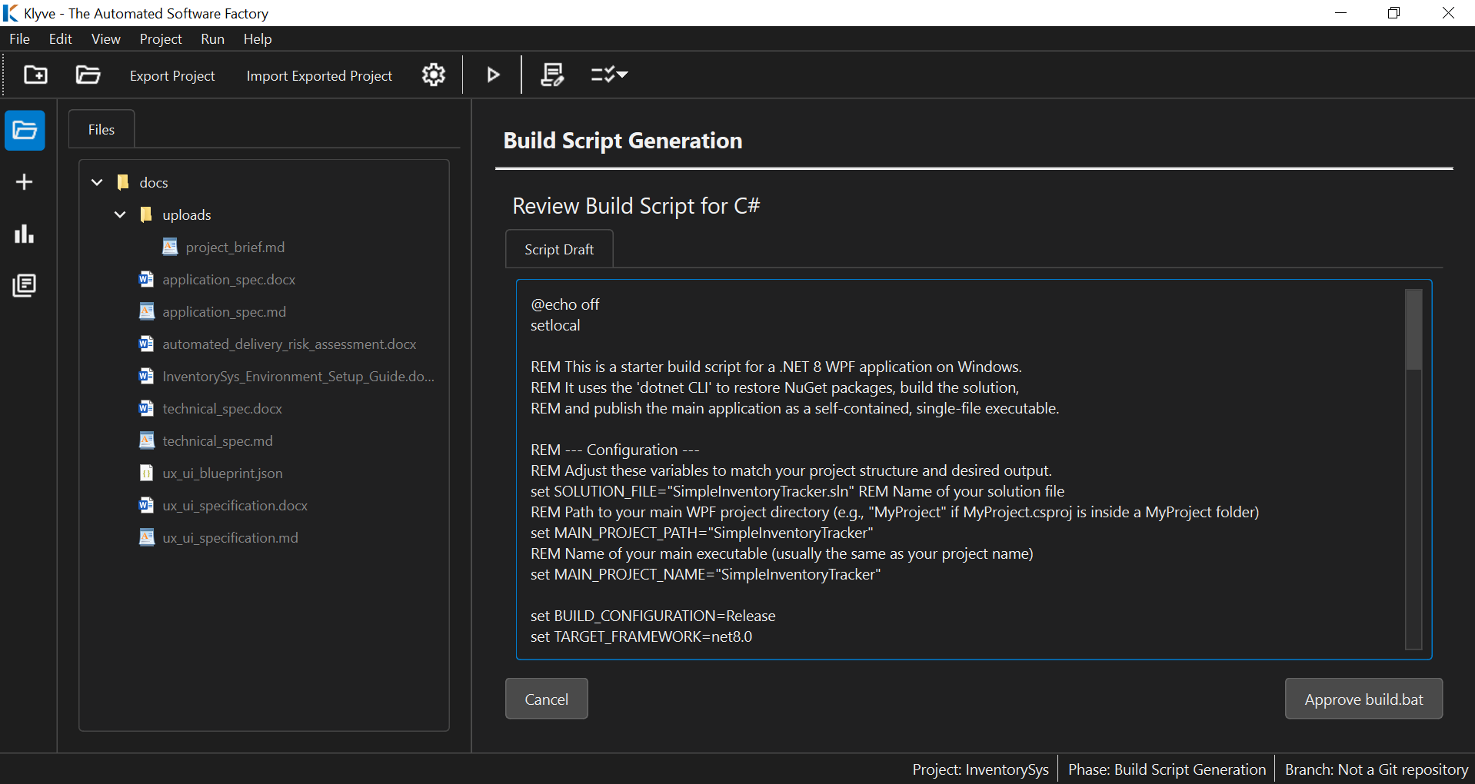This screenshot has width=1475, height=784.
Task: Collapse the uploads folder chevron
Action: pyautogui.click(x=120, y=214)
